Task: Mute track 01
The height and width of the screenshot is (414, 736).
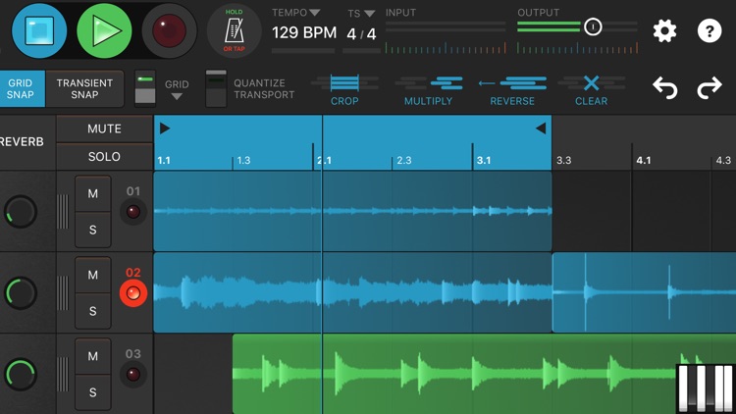Action: pyautogui.click(x=93, y=193)
